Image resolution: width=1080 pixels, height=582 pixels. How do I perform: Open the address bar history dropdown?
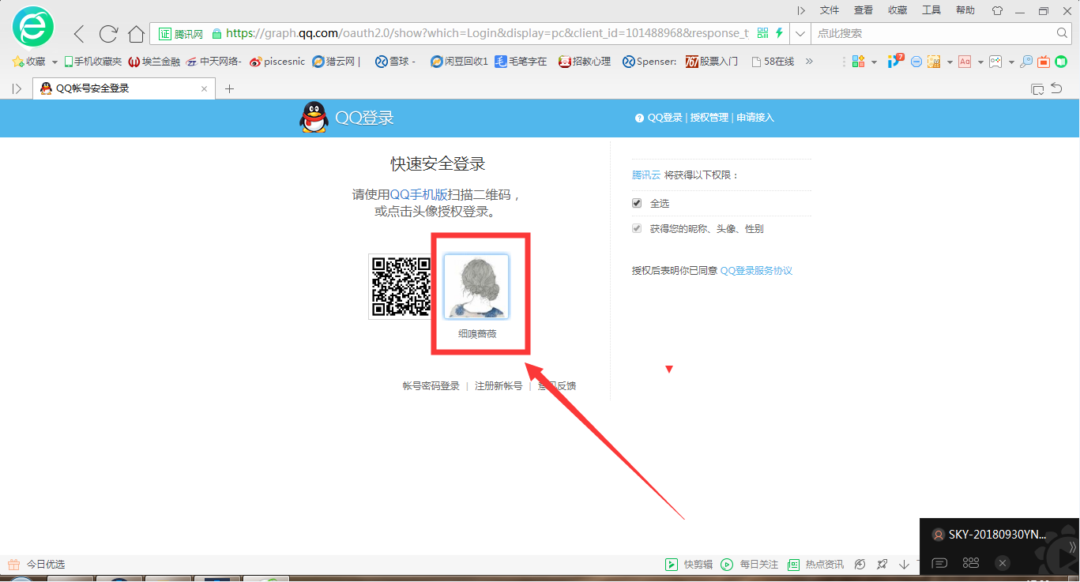pos(800,33)
